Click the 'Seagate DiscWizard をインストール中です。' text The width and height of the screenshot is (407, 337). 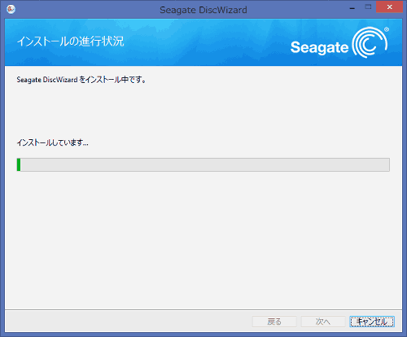(81, 80)
